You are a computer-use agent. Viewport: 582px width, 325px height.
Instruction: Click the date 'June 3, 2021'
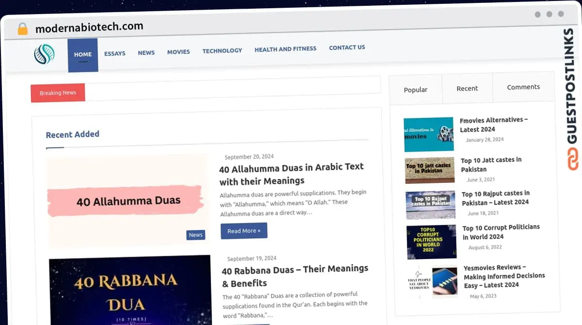(x=481, y=179)
